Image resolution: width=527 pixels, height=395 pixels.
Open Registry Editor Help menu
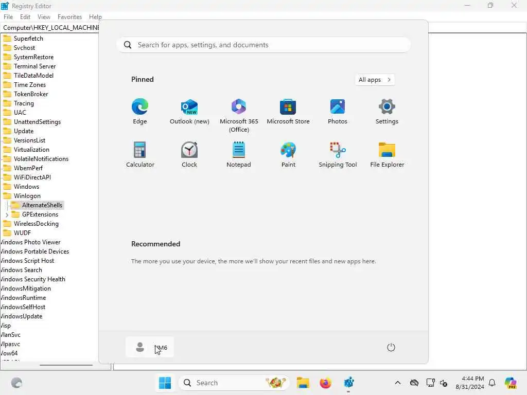point(95,17)
